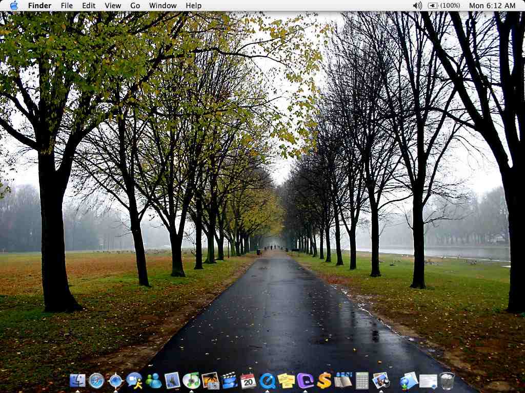Open the Help menu
The height and width of the screenshot is (393, 525).
coord(193,6)
